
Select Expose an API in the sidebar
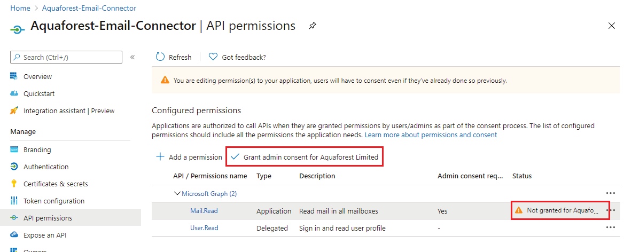(x=45, y=235)
